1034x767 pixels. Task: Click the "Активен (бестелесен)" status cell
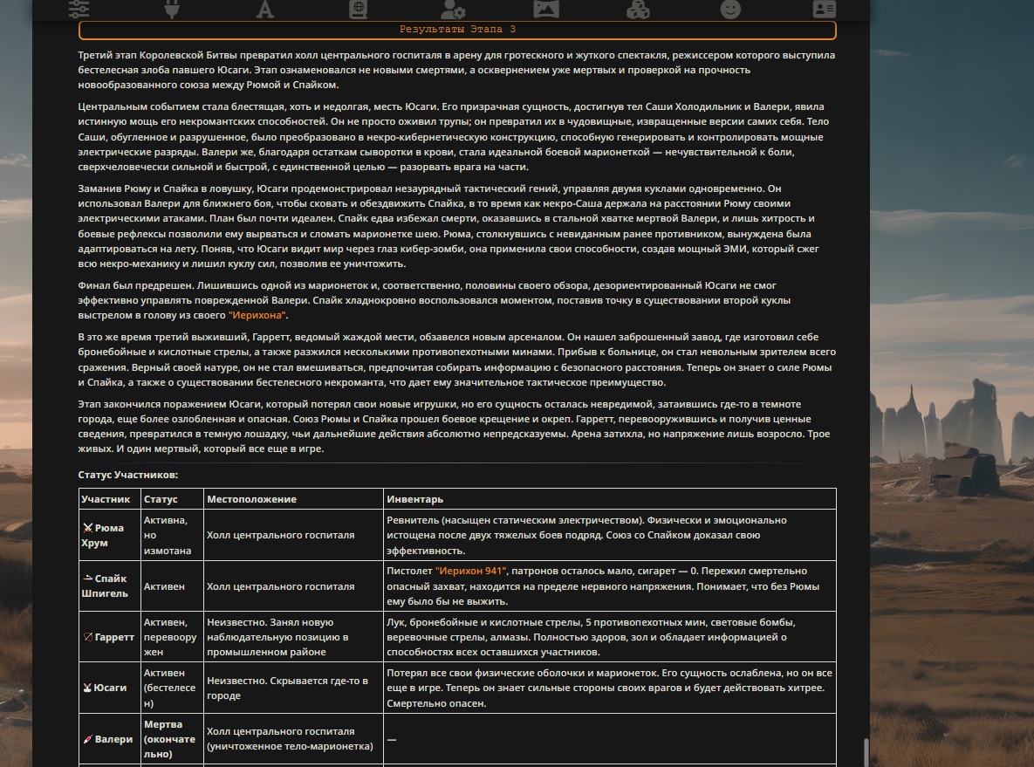coord(172,688)
